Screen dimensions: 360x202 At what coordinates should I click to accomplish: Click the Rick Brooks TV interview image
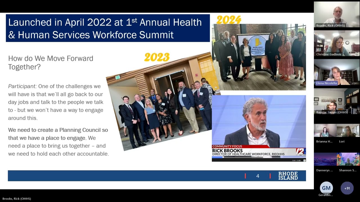[259, 128]
